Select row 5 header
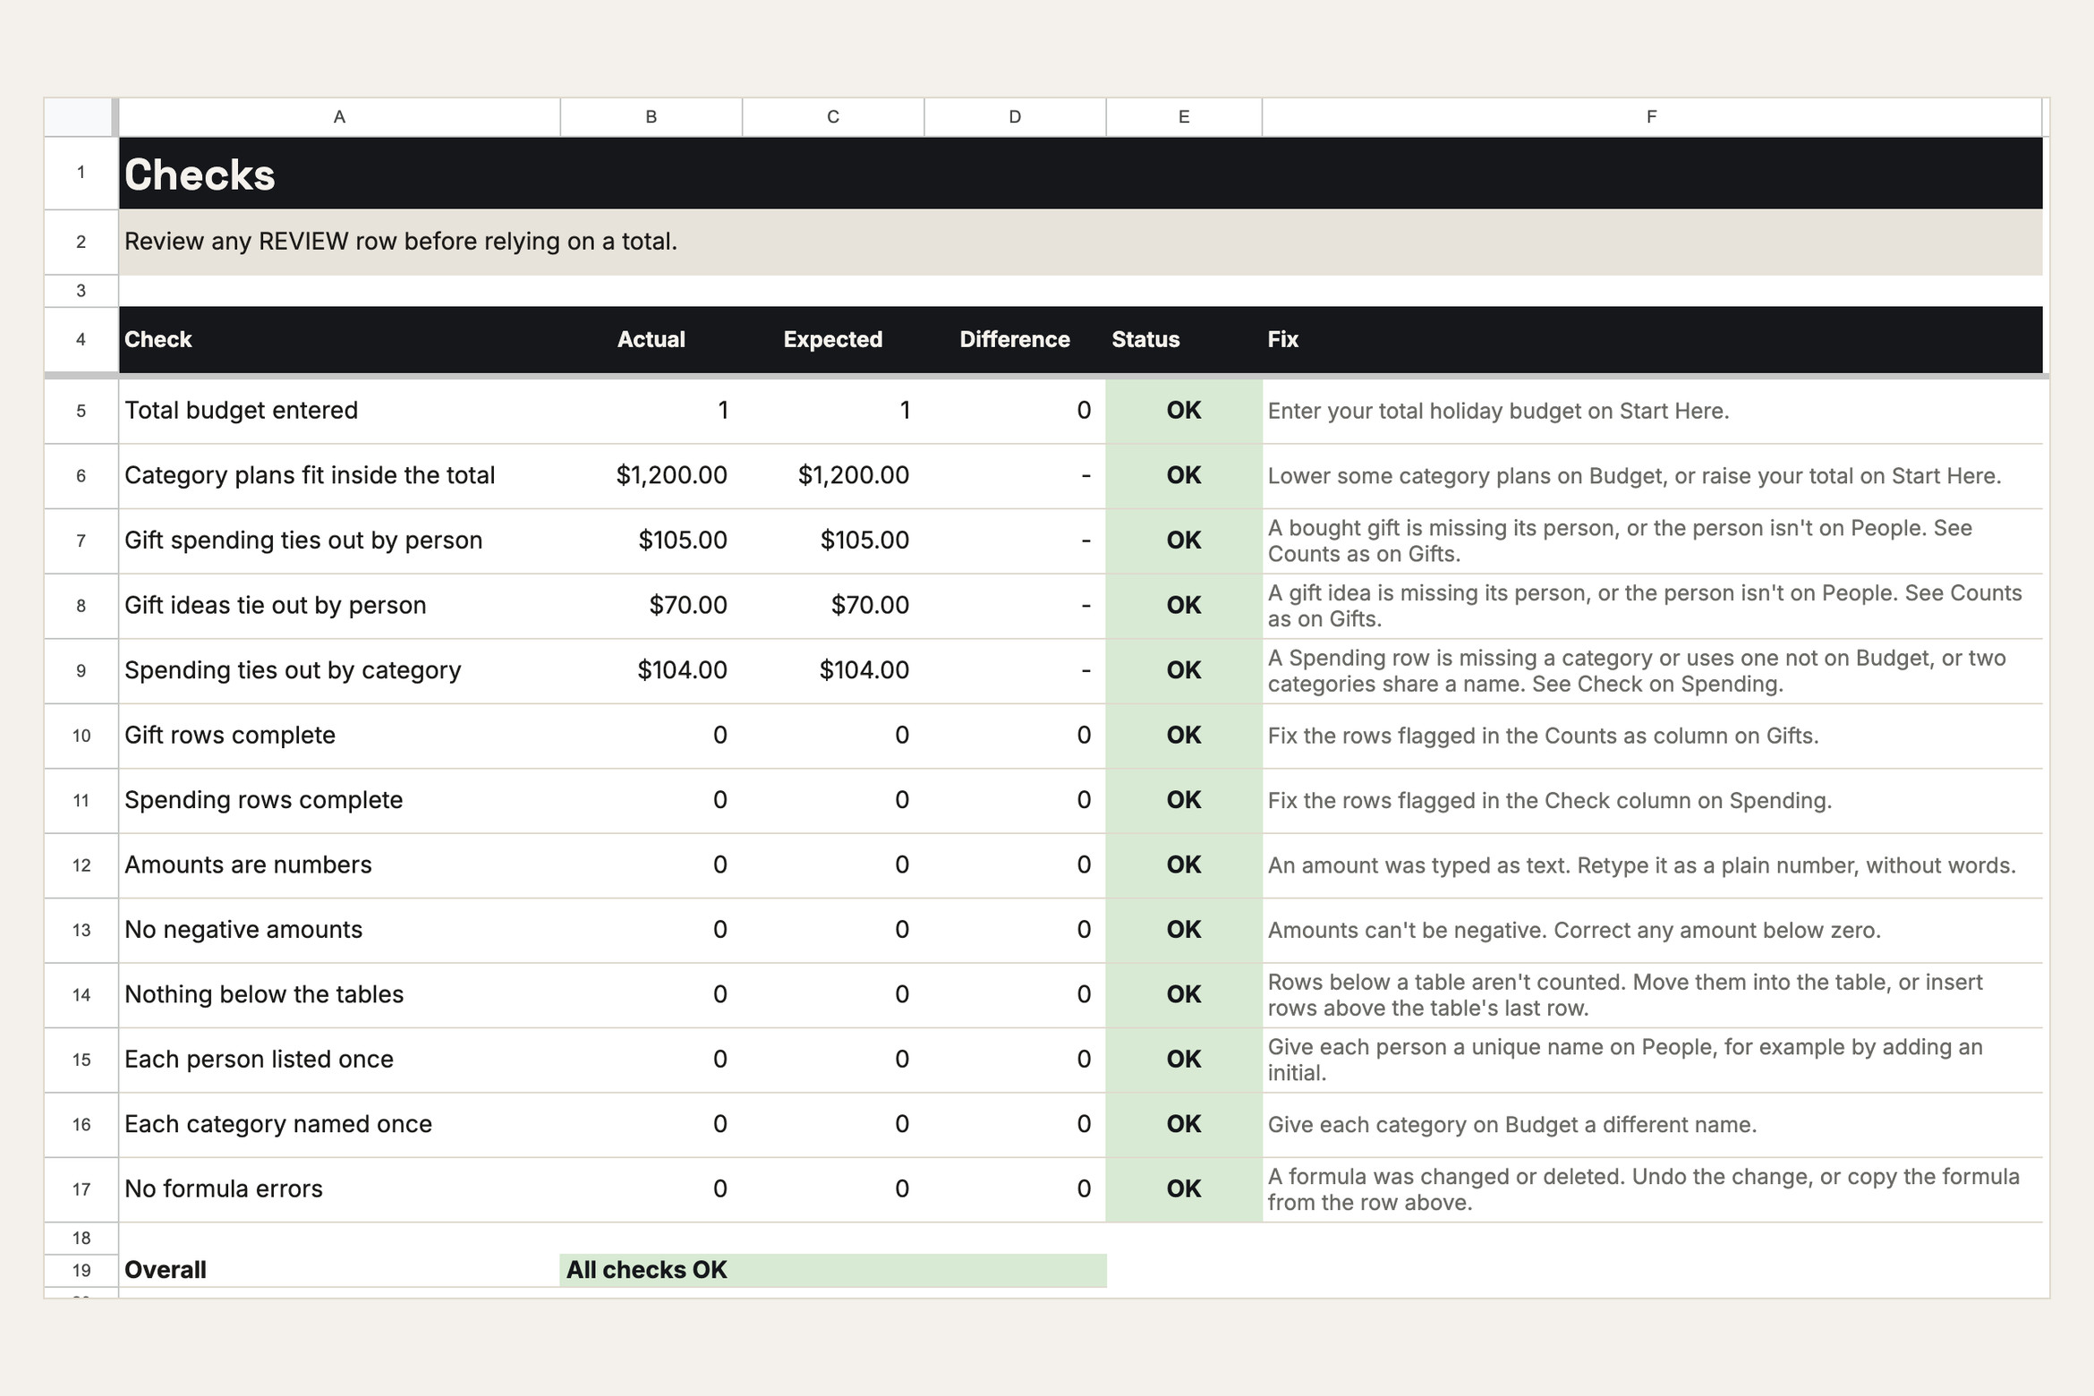 click(x=81, y=411)
